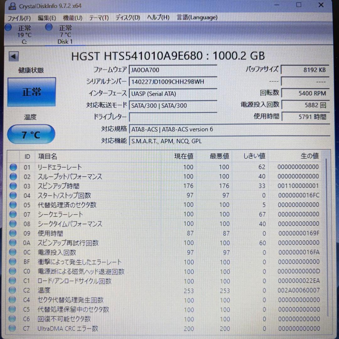This screenshot has width=339, height=339.
Task: Open the テーマ(T) menu
Action: pyautogui.click(x=99, y=18)
